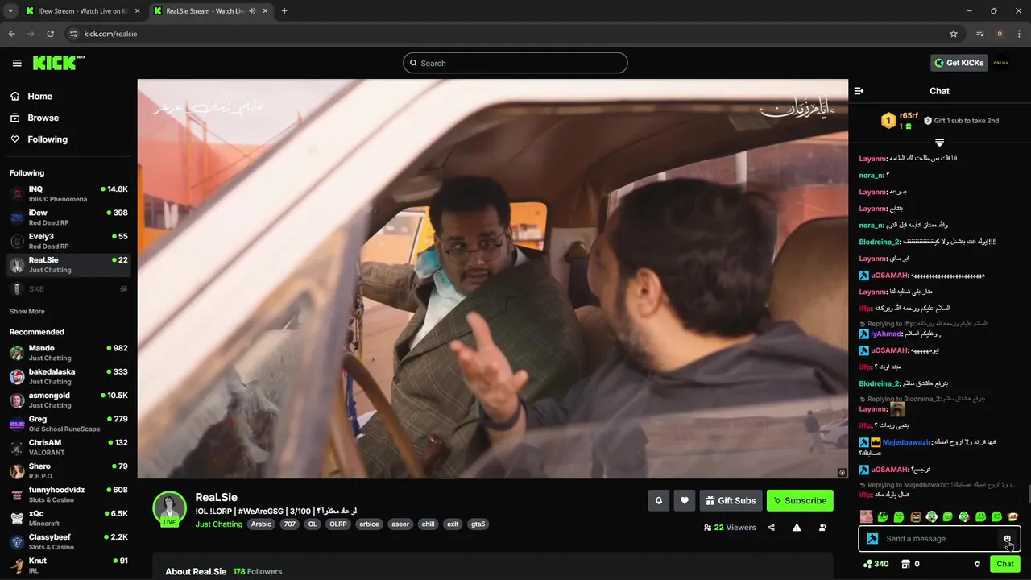Click the Get KICKs button
The image size is (1031, 580).
959,63
